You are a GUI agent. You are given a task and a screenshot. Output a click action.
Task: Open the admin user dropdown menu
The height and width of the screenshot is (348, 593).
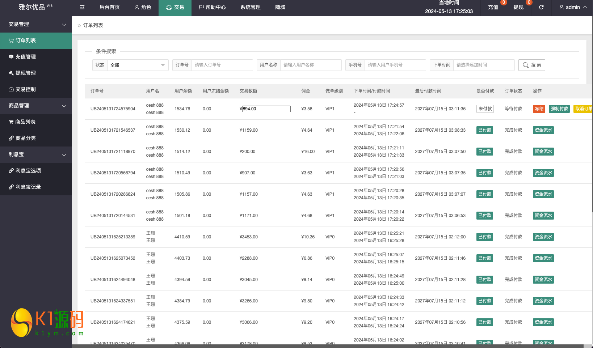pyautogui.click(x=573, y=7)
